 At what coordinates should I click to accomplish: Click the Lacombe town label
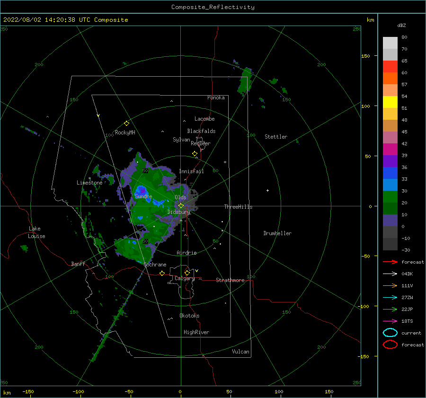(204, 119)
